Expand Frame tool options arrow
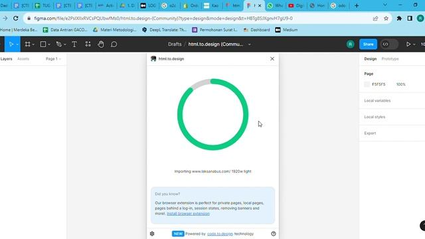 [33, 44]
